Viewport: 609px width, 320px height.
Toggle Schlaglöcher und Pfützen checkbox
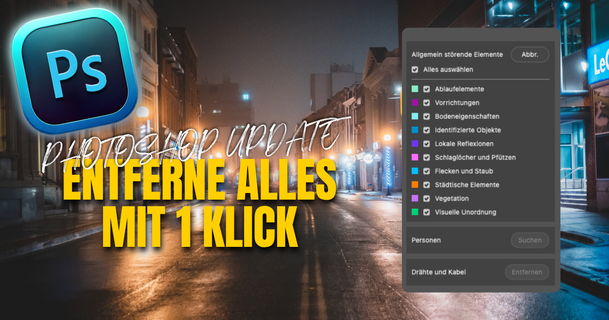[427, 157]
